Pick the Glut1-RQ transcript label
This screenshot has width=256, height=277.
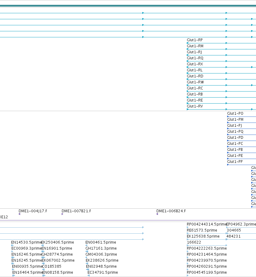pyautogui.click(x=195, y=58)
